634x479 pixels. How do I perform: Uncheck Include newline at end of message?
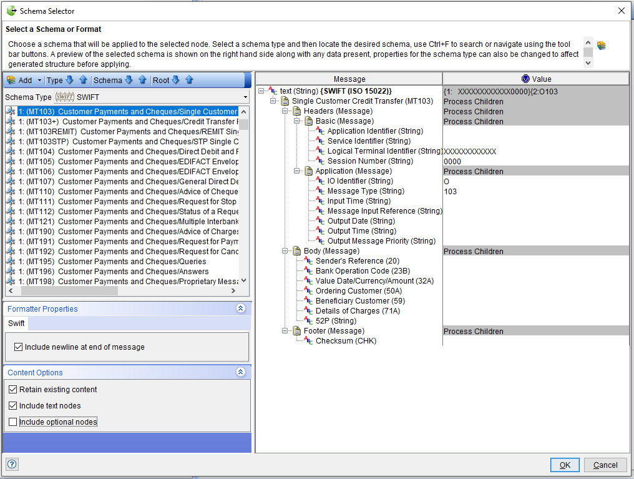pos(18,347)
